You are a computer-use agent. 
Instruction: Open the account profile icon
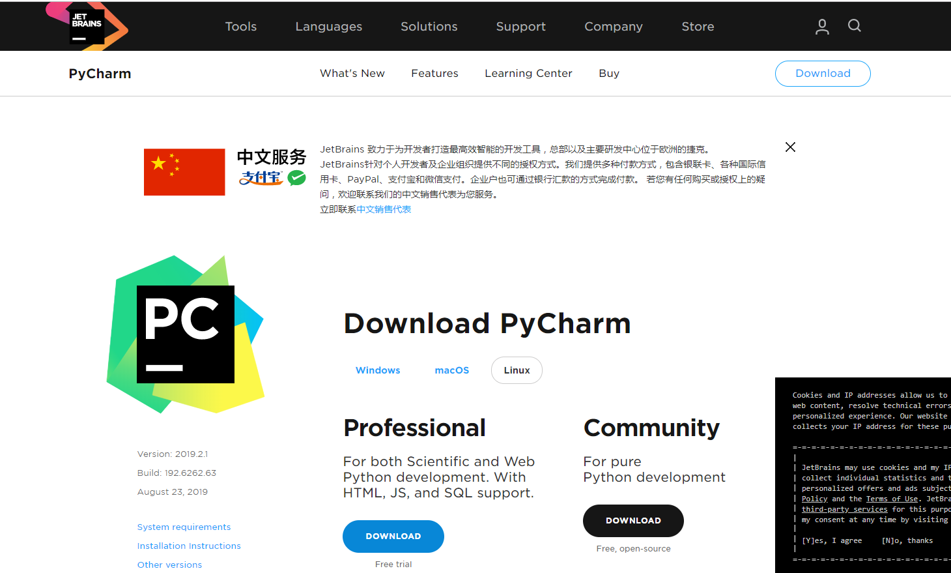[x=822, y=26]
